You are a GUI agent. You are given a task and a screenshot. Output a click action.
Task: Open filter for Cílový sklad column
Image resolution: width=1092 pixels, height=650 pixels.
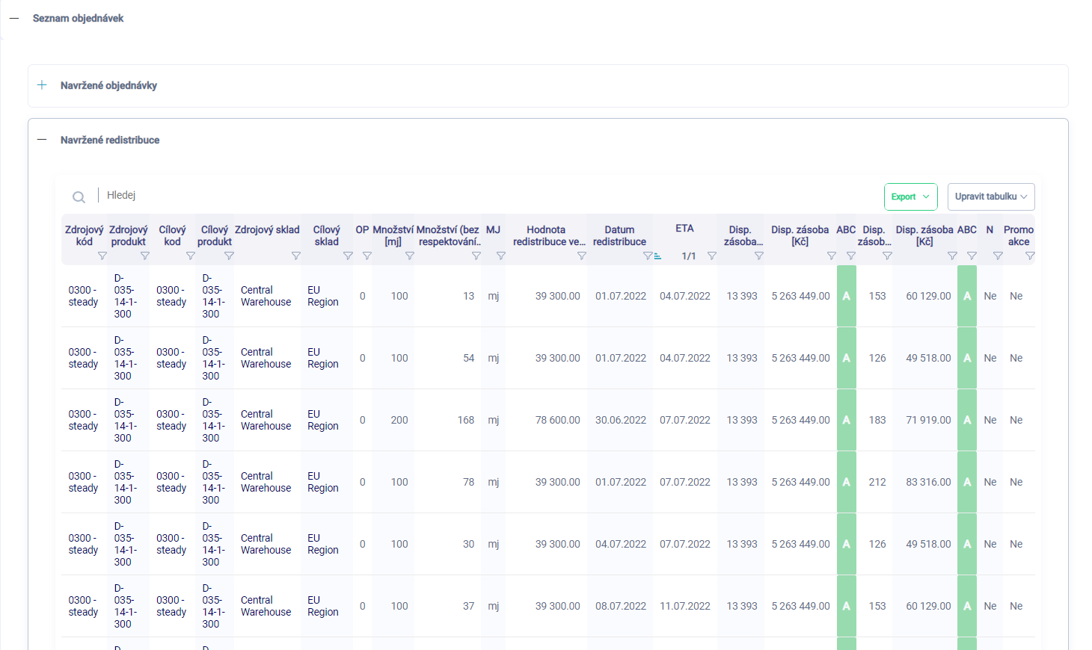coord(348,256)
